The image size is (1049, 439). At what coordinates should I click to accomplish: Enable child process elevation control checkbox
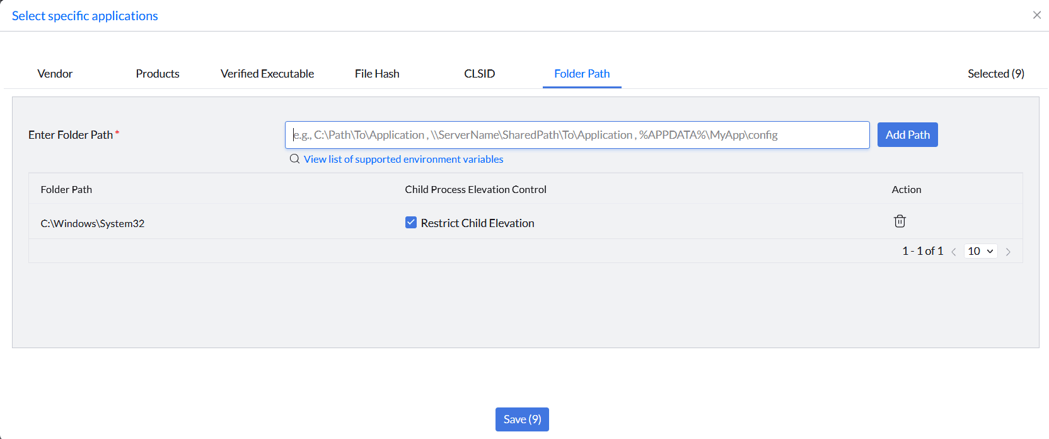411,222
